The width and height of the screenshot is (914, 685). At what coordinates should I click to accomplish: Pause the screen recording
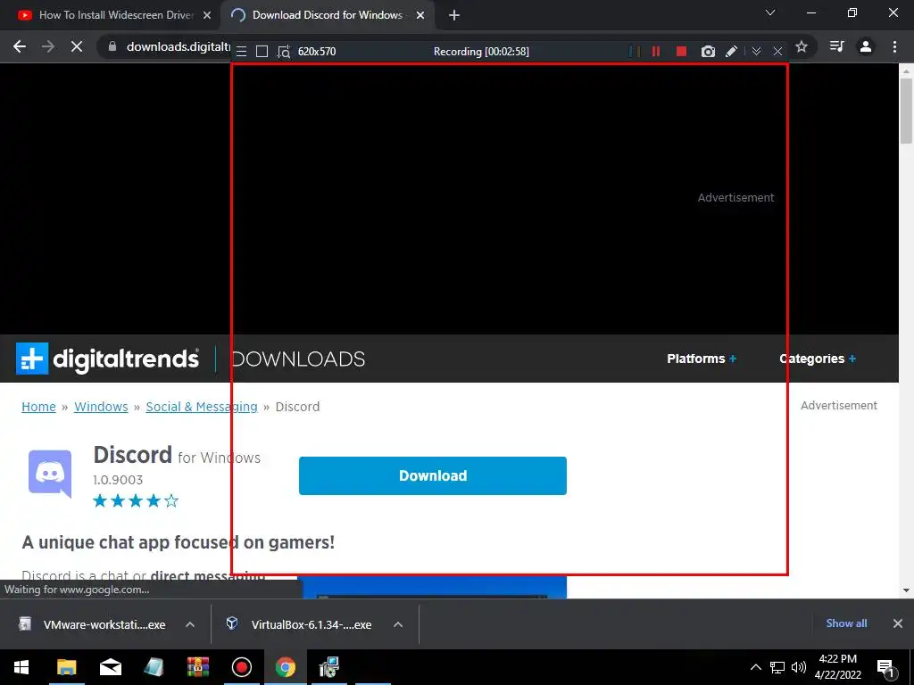[x=656, y=51]
